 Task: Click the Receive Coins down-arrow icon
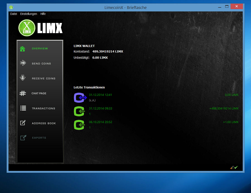(x=23, y=78)
